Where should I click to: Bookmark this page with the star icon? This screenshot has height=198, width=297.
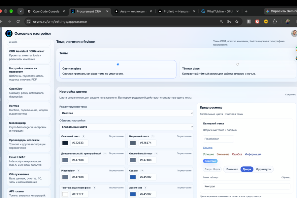pyautogui.click(x=237, y=21)
